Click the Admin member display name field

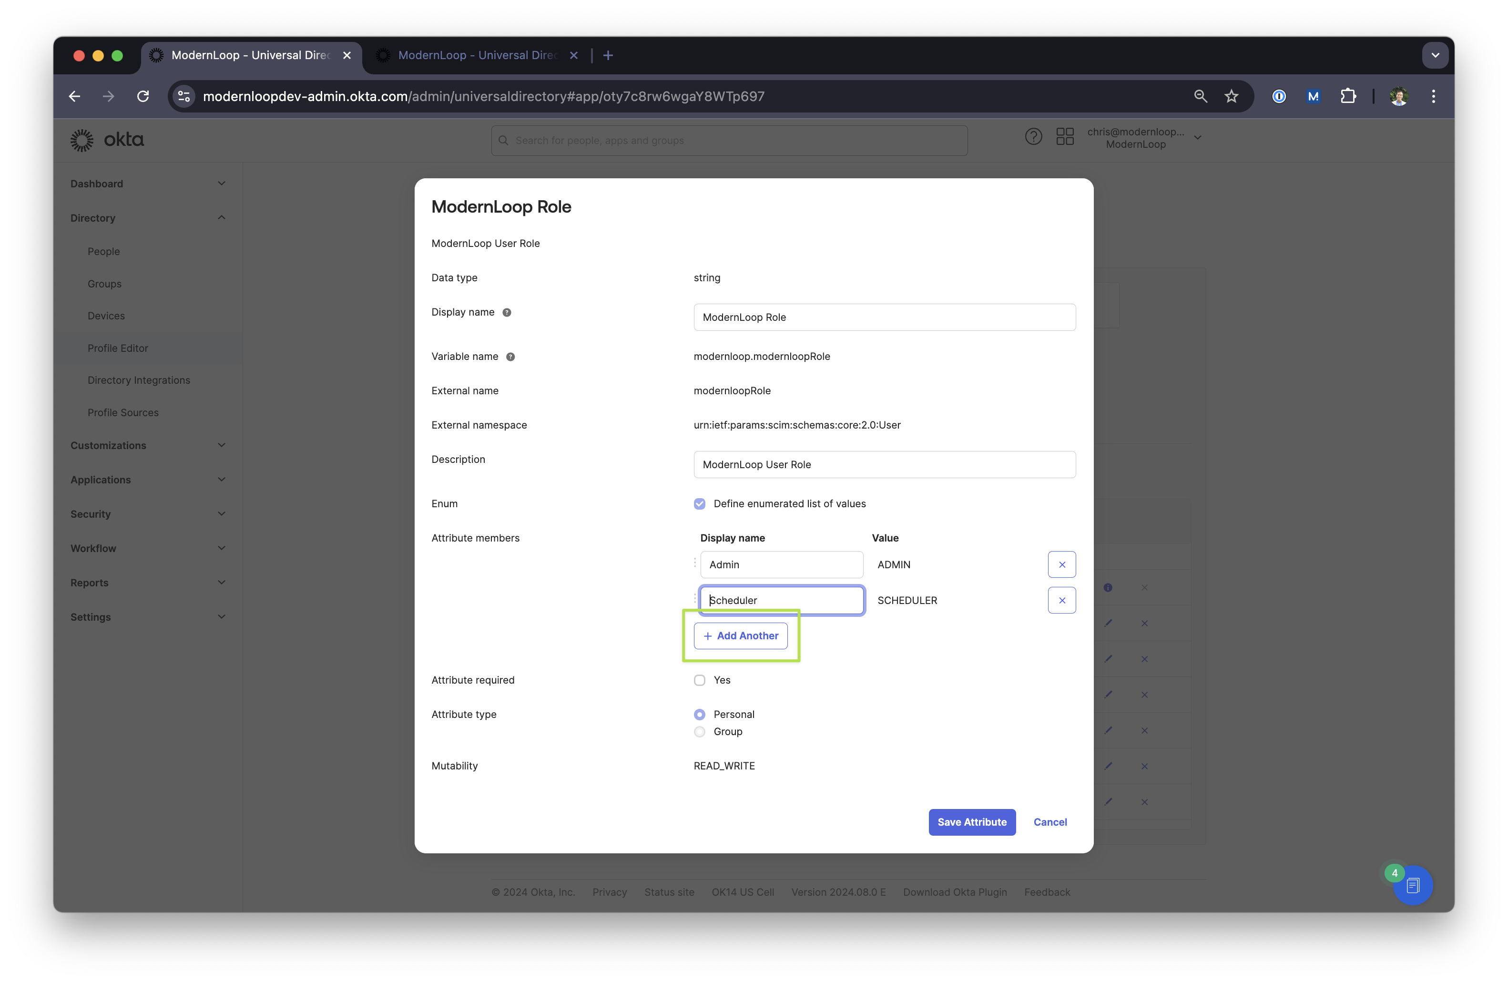(781, 565)
